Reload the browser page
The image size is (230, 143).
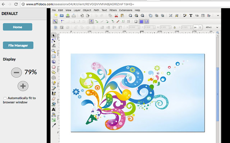click(16, 4)
